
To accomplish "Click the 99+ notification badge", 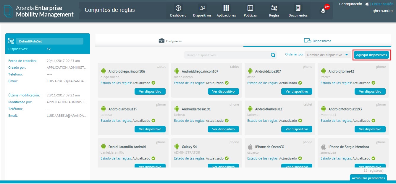I will 327,7.
